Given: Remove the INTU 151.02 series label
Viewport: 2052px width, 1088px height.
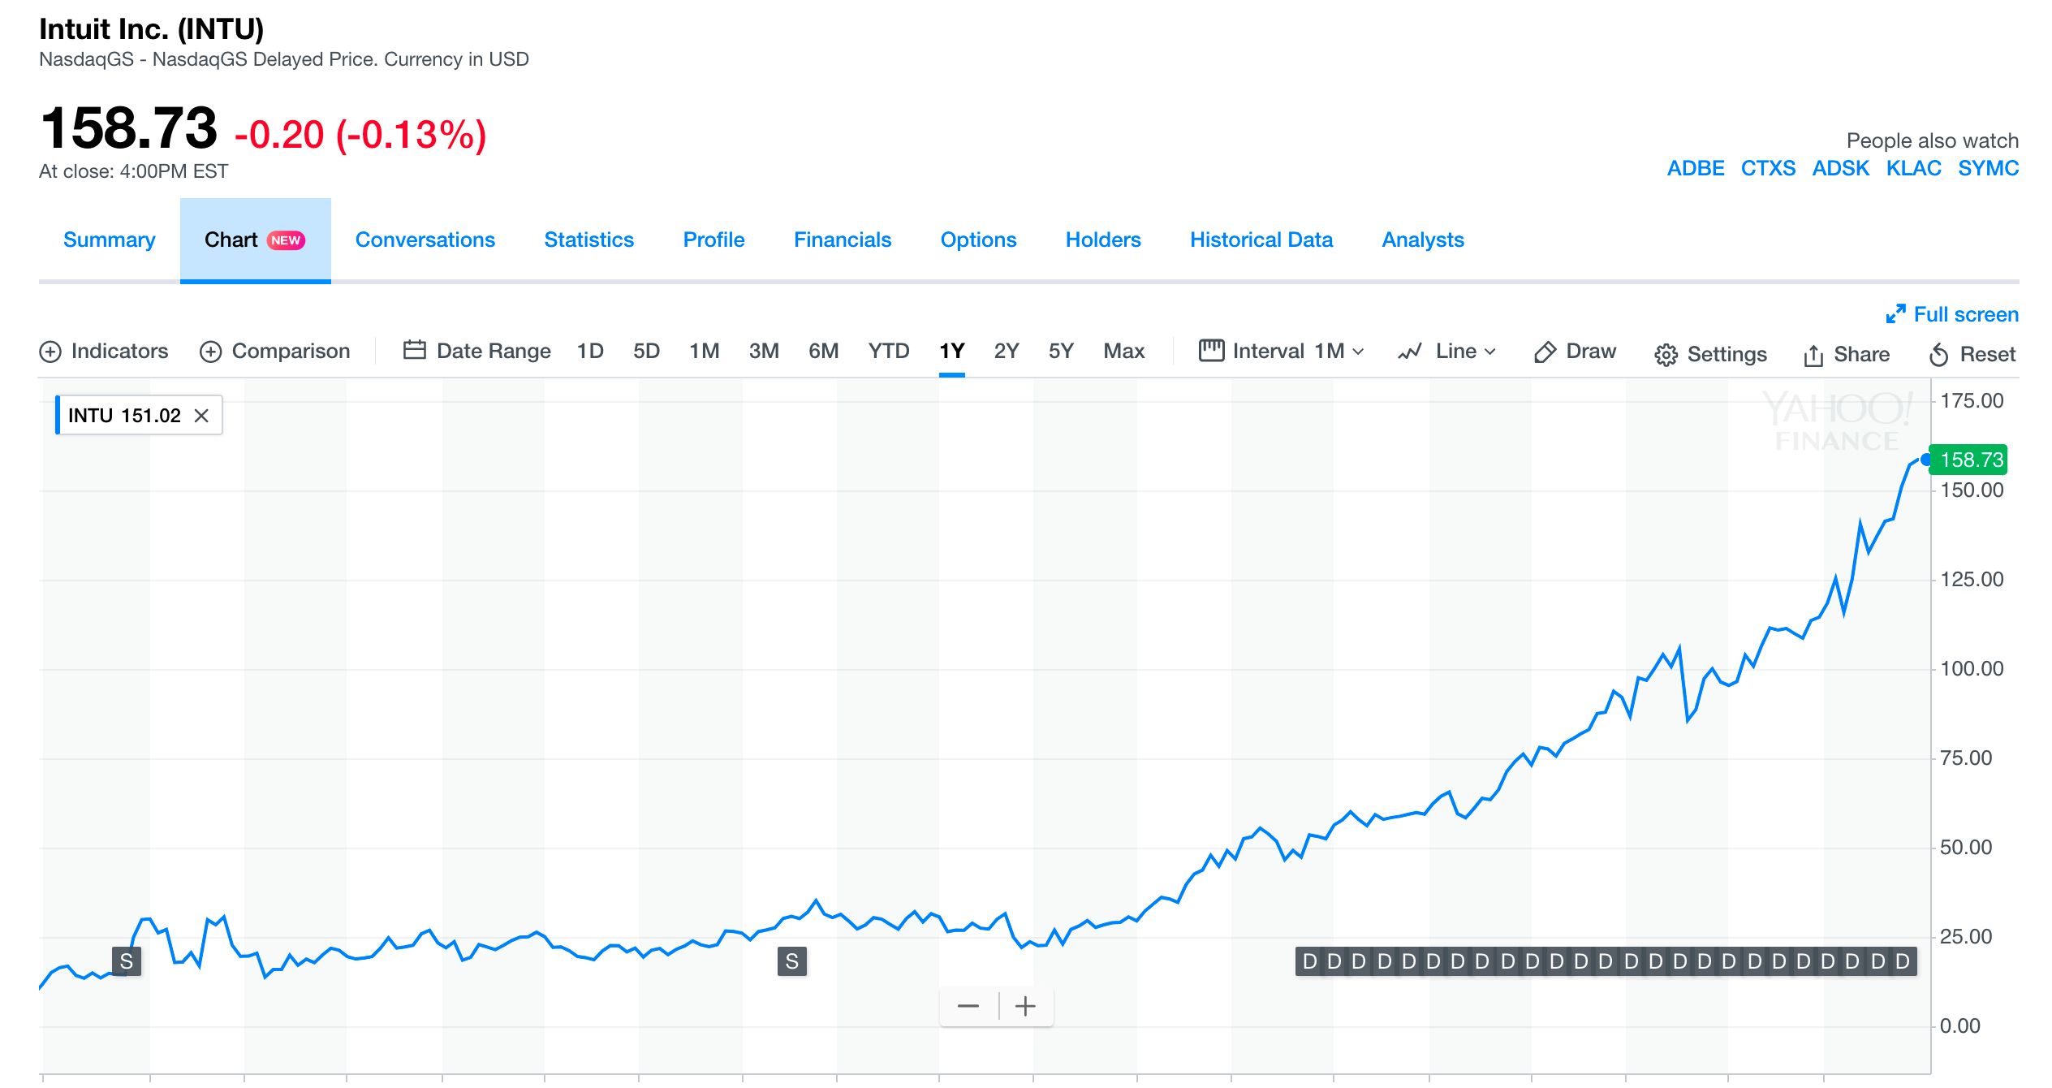Looking at the screenshot, I should [201, 416].
